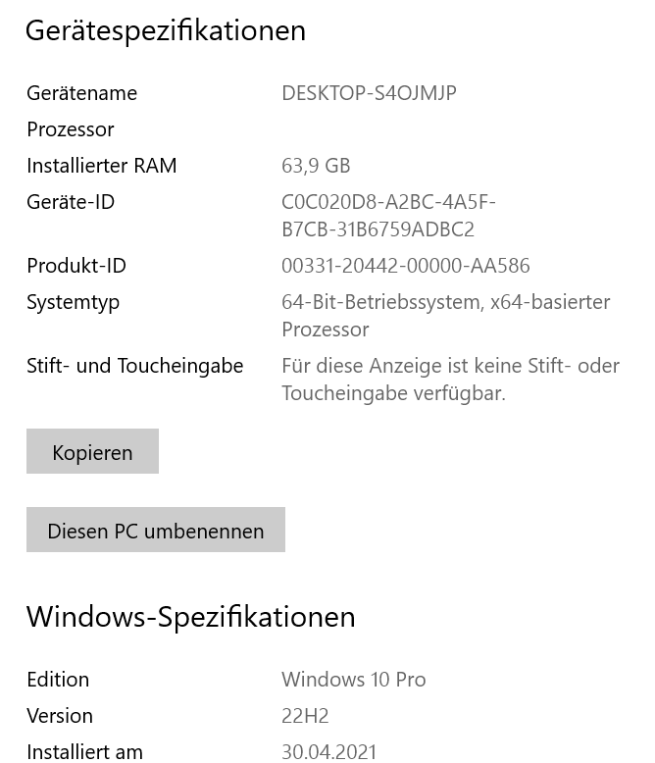Click the Produkt-ID label
The image size is (655, 763).
(x=76, y=266)
